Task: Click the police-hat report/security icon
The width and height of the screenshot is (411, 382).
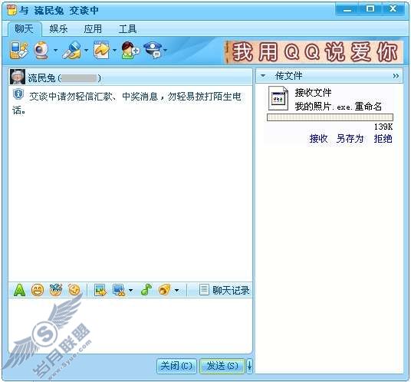Action: [x=153, y=50]
